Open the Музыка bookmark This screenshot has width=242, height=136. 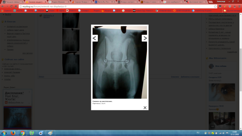(x=106, y=11)
